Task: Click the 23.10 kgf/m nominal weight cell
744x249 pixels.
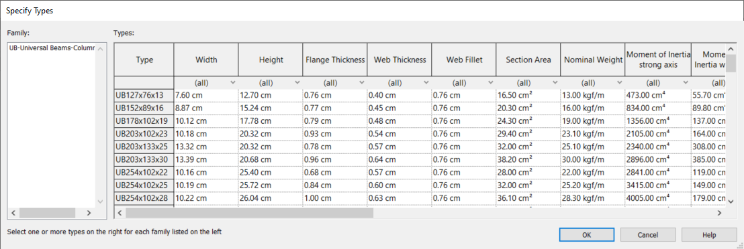Action: click(x=593, y=133)
